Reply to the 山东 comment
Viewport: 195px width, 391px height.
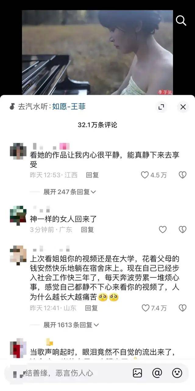tap(91, 308)
